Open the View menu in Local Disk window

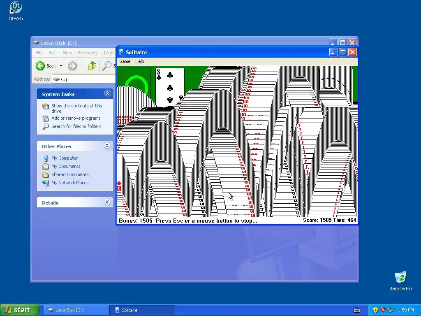pyautogui.click(x=67, y=53)
